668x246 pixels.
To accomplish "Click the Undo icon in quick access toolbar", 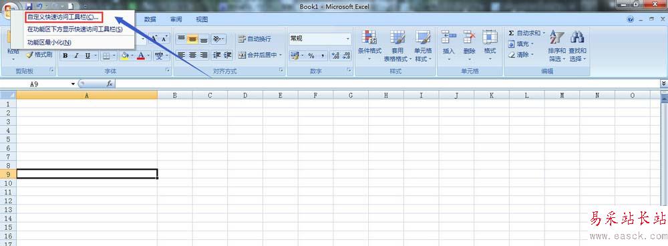I will click(39, 6).
